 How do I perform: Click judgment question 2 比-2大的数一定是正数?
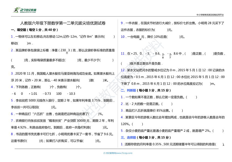147,104
